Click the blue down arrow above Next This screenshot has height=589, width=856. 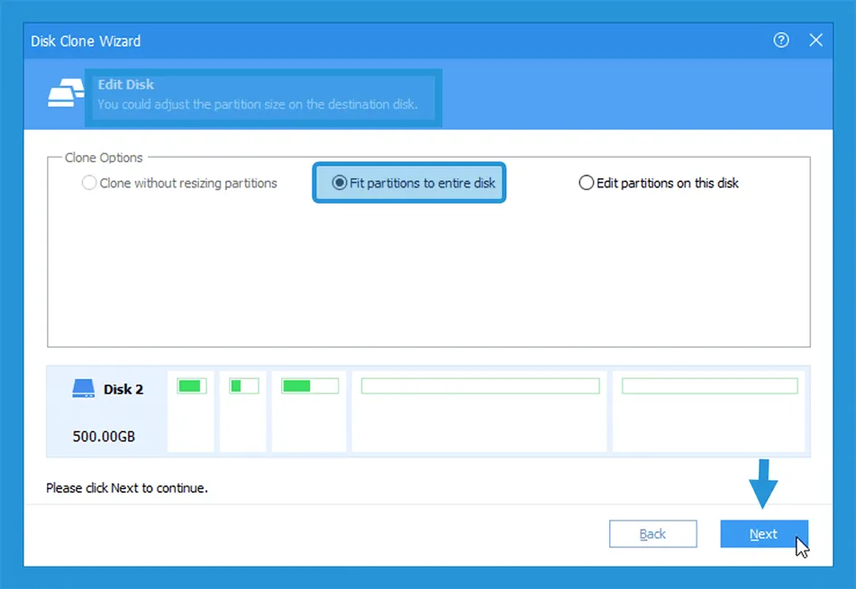tap(763, 482)
